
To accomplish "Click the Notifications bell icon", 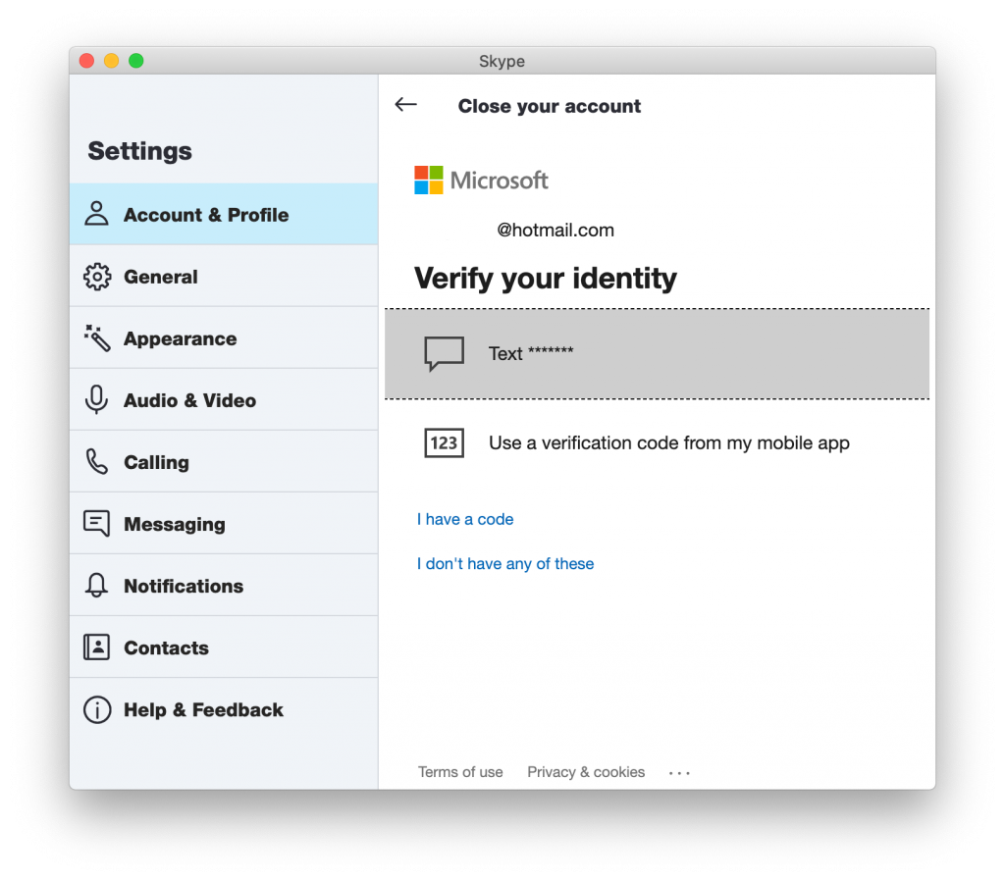I will click(97, 585).
